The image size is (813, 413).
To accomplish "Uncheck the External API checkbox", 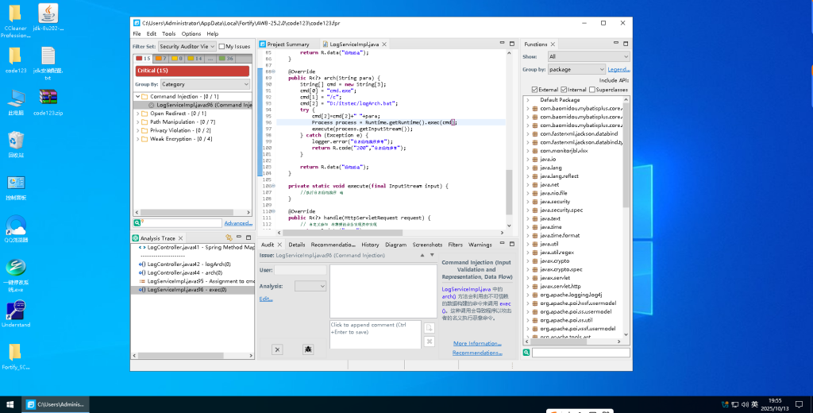I will click(x=534, y=90).
